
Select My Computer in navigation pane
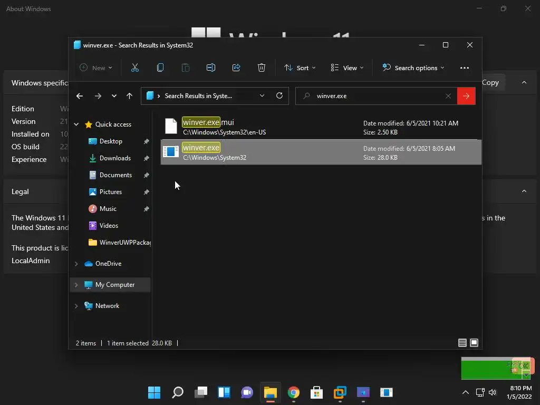(114, 285)
